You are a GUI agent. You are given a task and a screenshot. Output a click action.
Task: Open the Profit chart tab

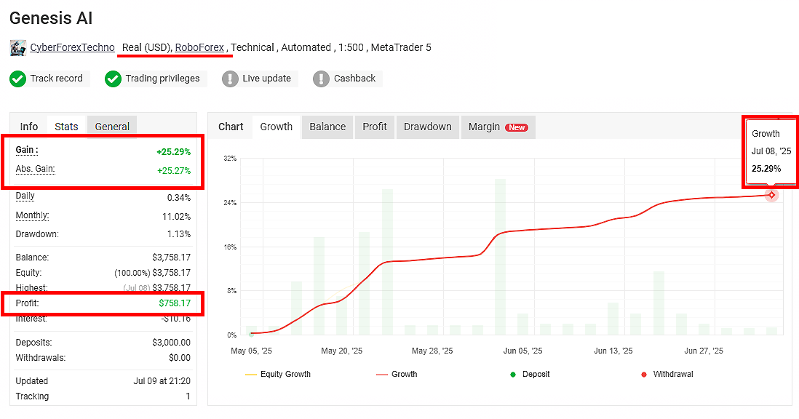tap(375, 127)
